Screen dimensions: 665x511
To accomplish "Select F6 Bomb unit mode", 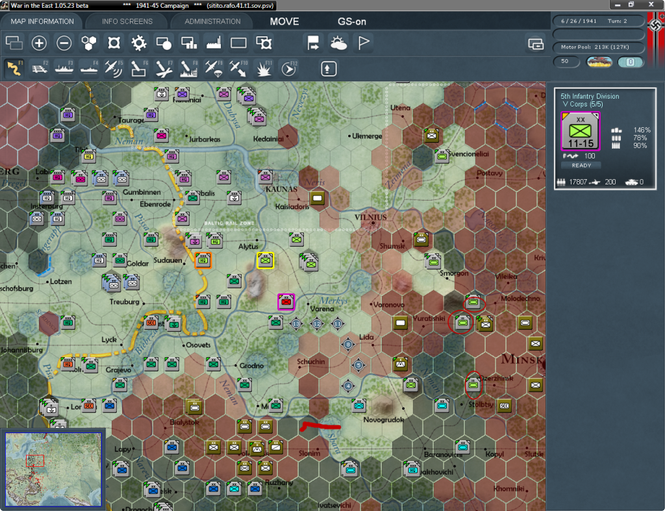I will [139, 69].
